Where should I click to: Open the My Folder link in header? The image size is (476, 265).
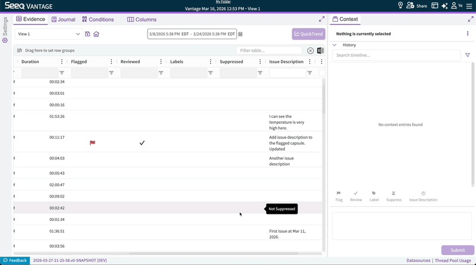(x=223, y=2)
